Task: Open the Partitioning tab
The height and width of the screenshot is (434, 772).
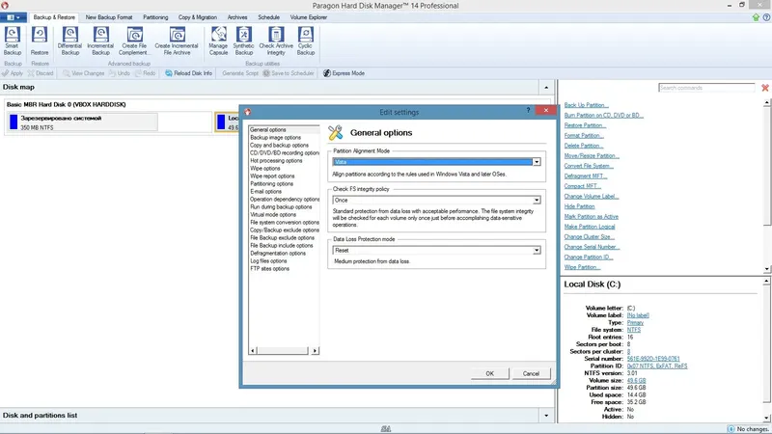Action: (x=155, y=17)
